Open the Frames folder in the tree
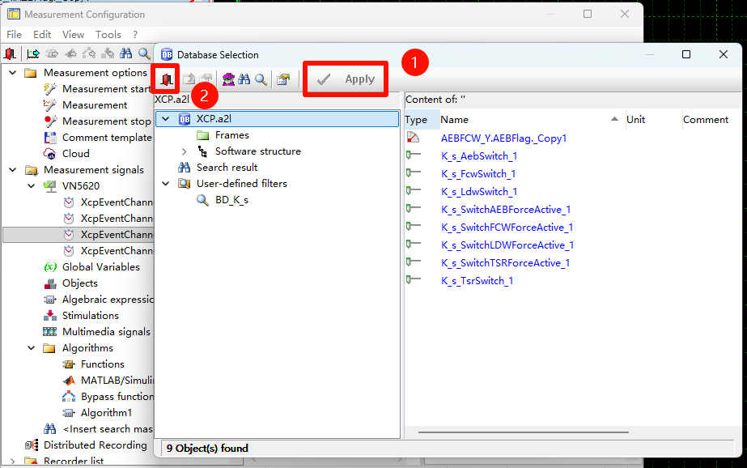Viewport: 747px width, 468px height. tap(231, 135)
